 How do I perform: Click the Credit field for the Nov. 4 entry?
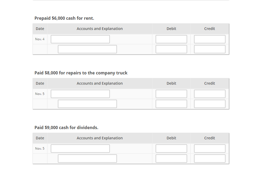tap(209, 39)
